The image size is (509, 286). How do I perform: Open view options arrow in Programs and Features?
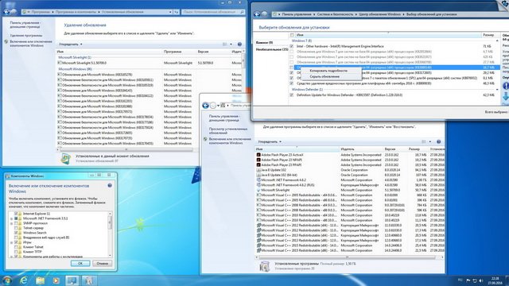coord(430,141)
